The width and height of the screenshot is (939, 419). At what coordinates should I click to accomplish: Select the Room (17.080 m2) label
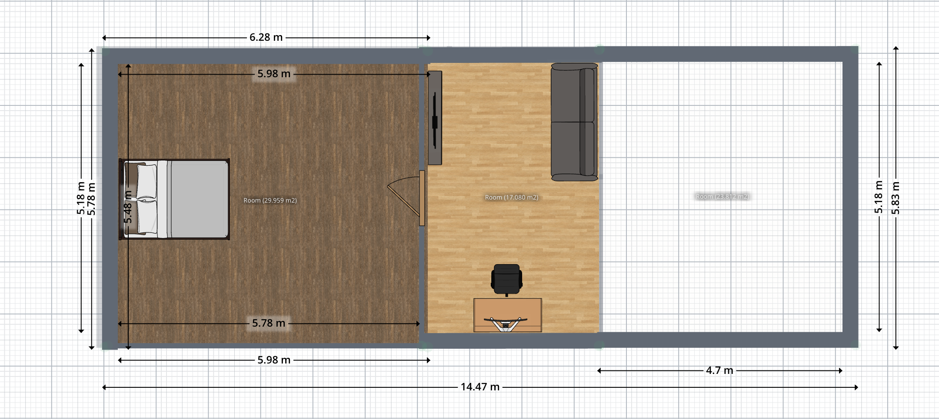511,197
